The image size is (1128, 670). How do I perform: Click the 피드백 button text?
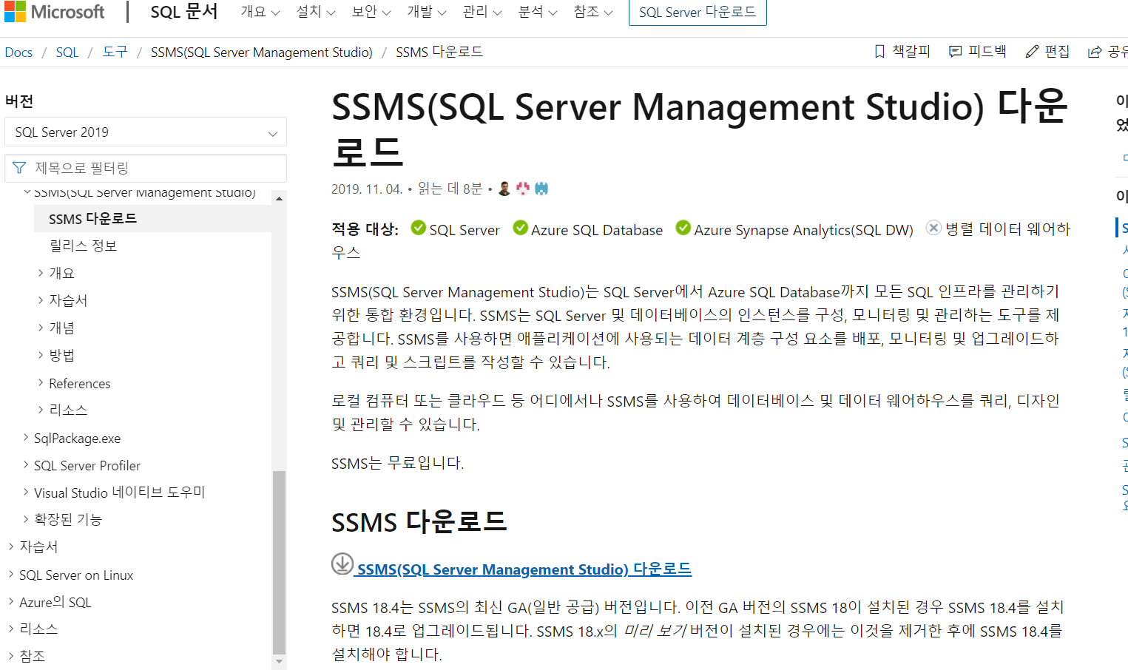(x=987, y=52)
